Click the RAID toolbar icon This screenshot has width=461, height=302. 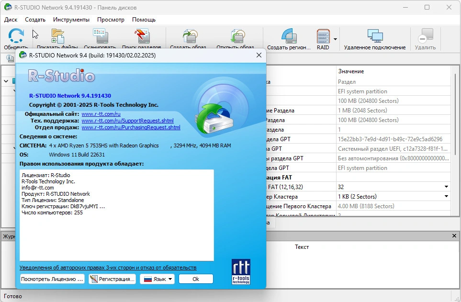click(323, 36)
